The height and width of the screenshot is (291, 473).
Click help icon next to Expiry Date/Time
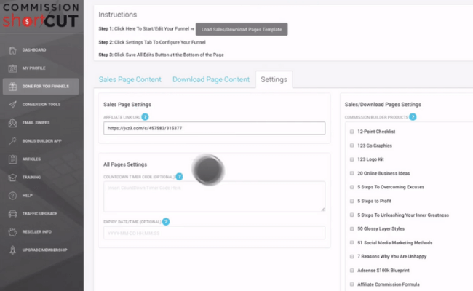click(166, 222)
